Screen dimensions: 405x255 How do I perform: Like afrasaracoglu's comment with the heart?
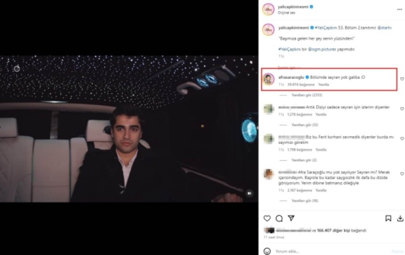click(402, 79)
